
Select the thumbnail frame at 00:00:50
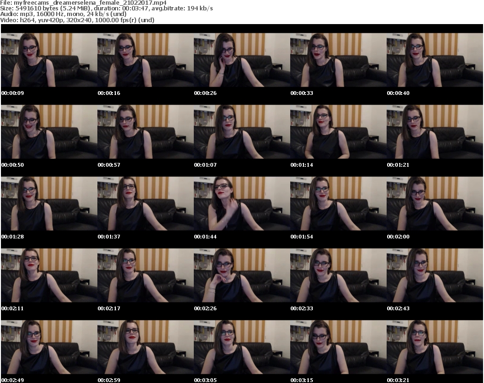click(49, 132)
